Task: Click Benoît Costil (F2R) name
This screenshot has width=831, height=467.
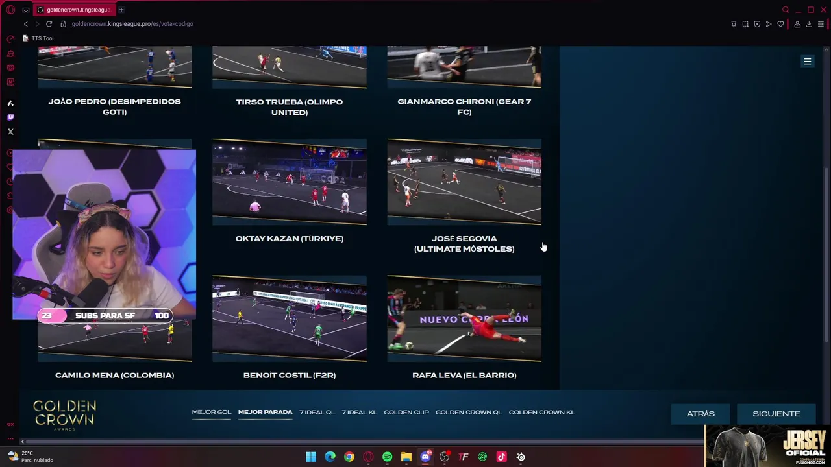Action: click(290, 376)
